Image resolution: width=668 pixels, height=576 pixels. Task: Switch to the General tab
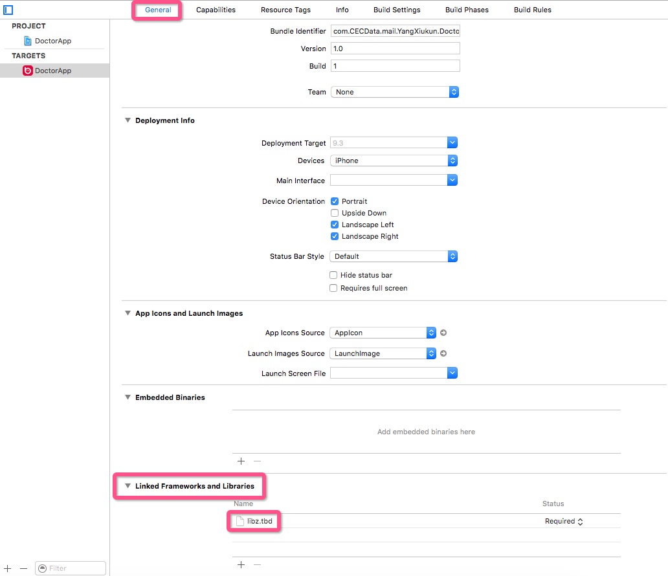coord(158,10)
